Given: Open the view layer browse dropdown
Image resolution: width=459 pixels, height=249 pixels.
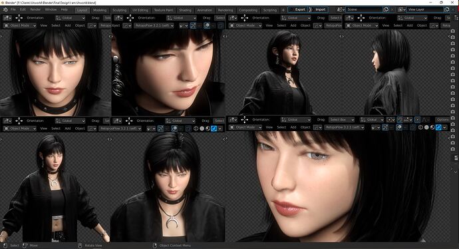Looking at the screenshot, I should 402,9.
